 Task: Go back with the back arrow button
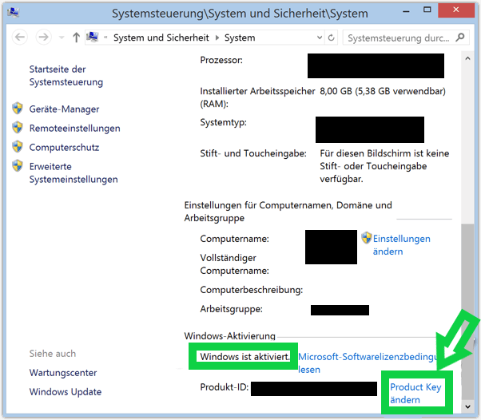pos(20,38)
